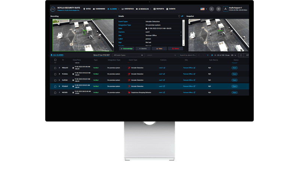Open the All Event Types dropdown
This screenshot has width=304, height=171.
128,55
